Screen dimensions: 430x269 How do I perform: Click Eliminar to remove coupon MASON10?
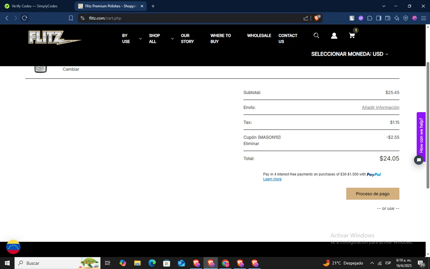(251, 144)
